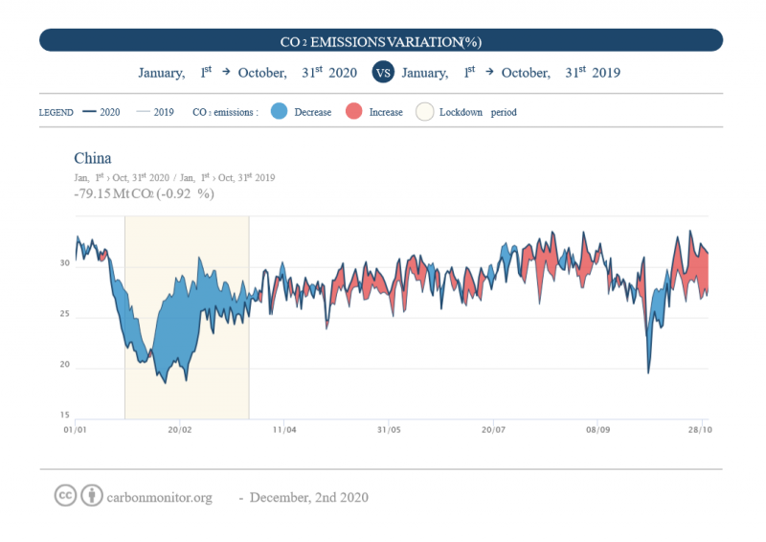Open the carbonmonitor.org link

point(159,498)
